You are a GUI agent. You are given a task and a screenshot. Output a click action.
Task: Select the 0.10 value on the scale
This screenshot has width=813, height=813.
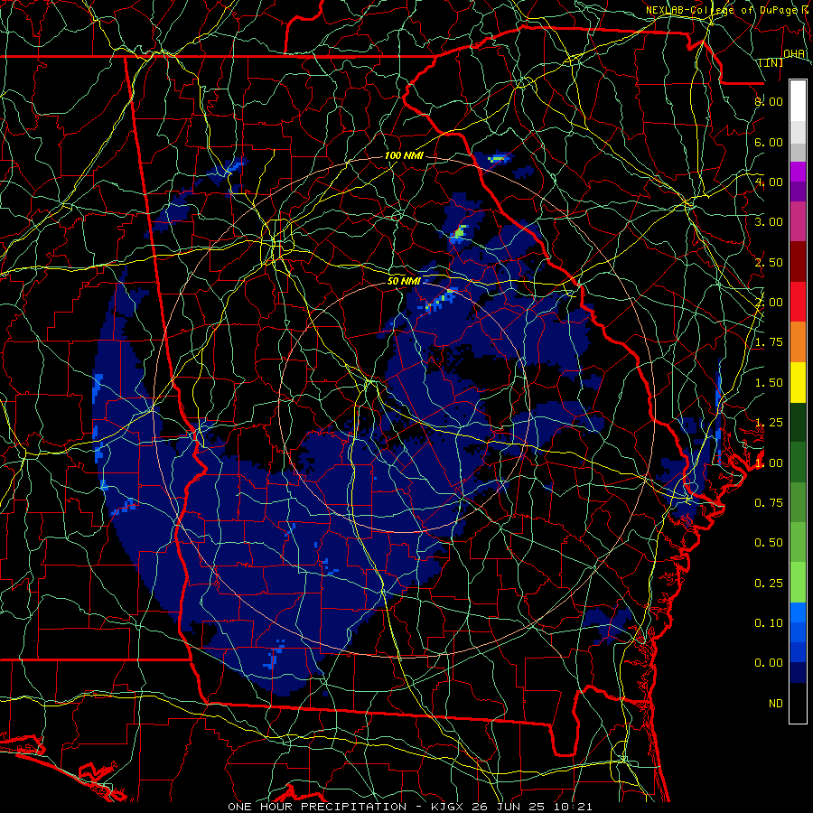pyautogui.click(x=769, y=623)
